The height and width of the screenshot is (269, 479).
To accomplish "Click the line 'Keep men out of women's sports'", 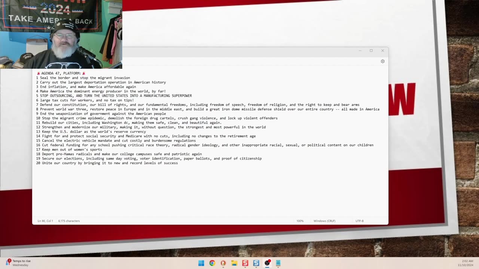I will (x=69, y=149).
